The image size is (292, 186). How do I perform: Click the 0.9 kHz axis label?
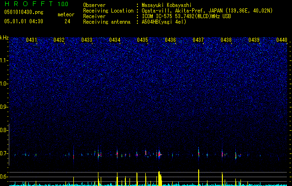pos(4,107)
